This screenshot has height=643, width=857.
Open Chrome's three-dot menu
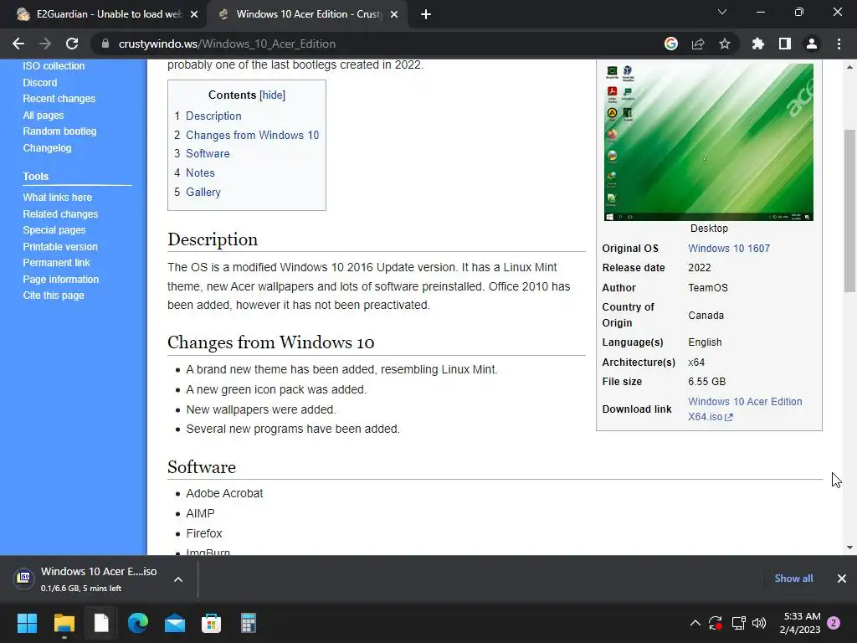pyautogui.click(x=839, y=44)
